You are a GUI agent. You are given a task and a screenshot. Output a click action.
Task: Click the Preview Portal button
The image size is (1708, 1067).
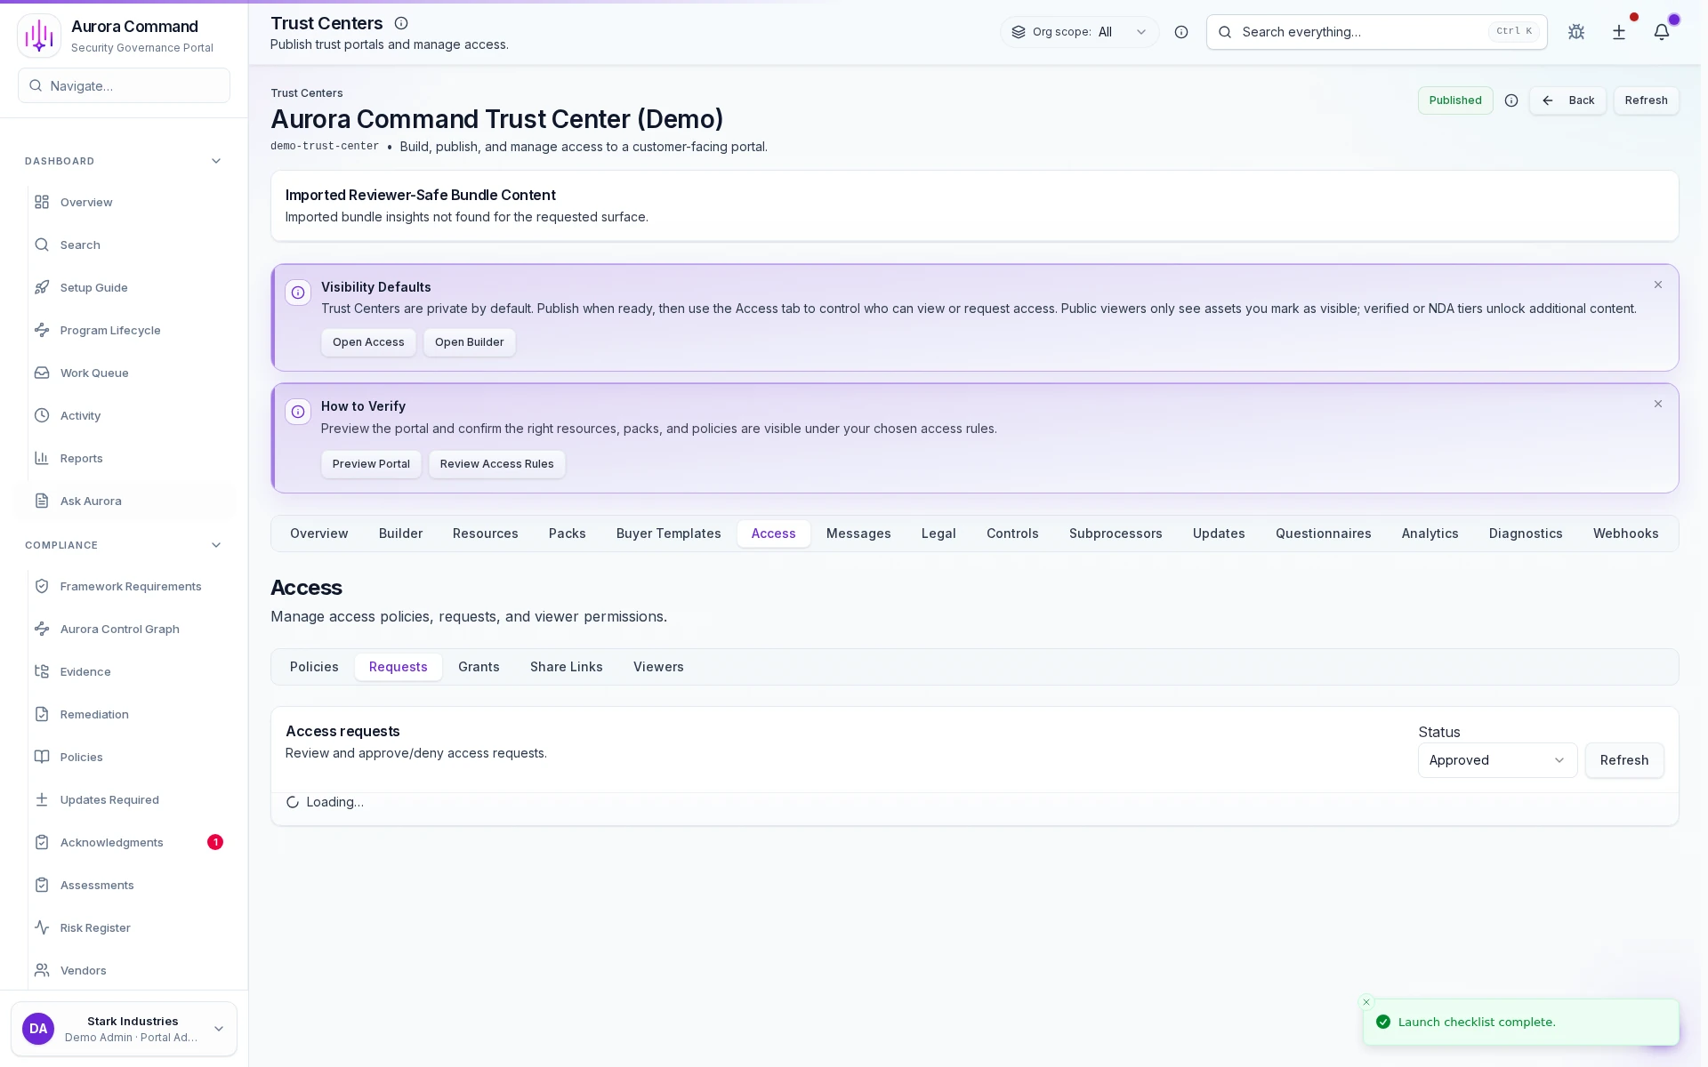371,464
